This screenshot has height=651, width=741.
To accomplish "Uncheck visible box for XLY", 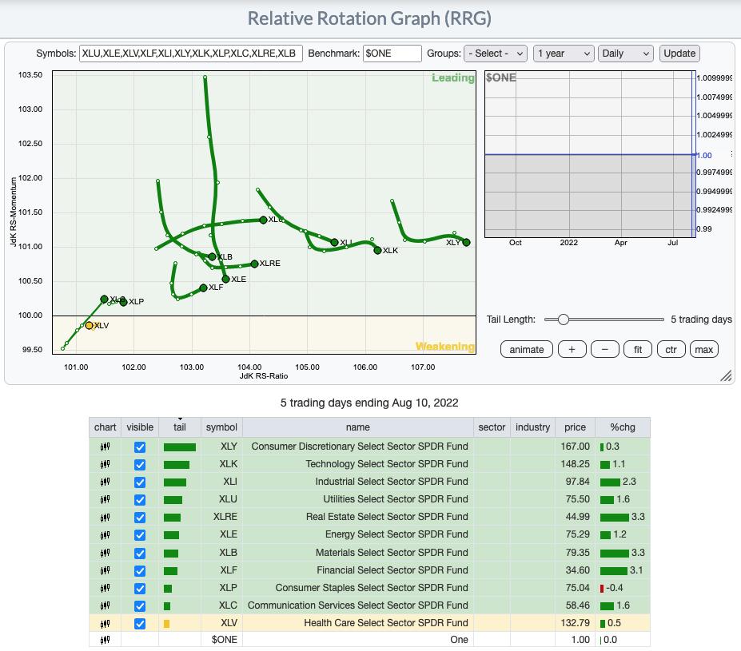I will [x=140, y=447].
